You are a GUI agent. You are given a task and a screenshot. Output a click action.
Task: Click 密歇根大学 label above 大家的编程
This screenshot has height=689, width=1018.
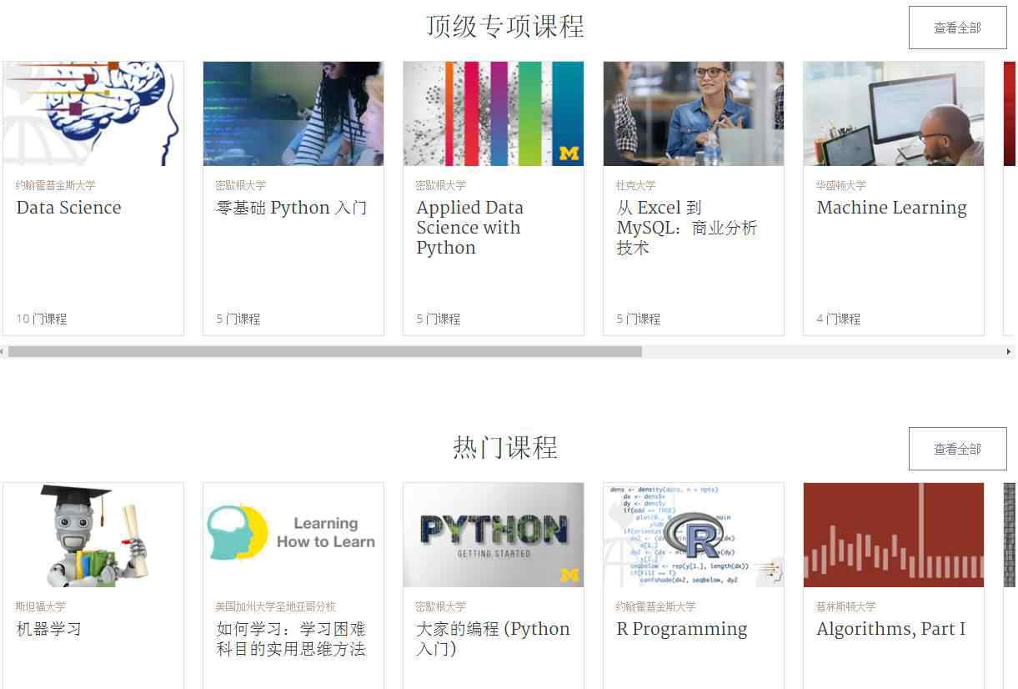click(441, 606)
